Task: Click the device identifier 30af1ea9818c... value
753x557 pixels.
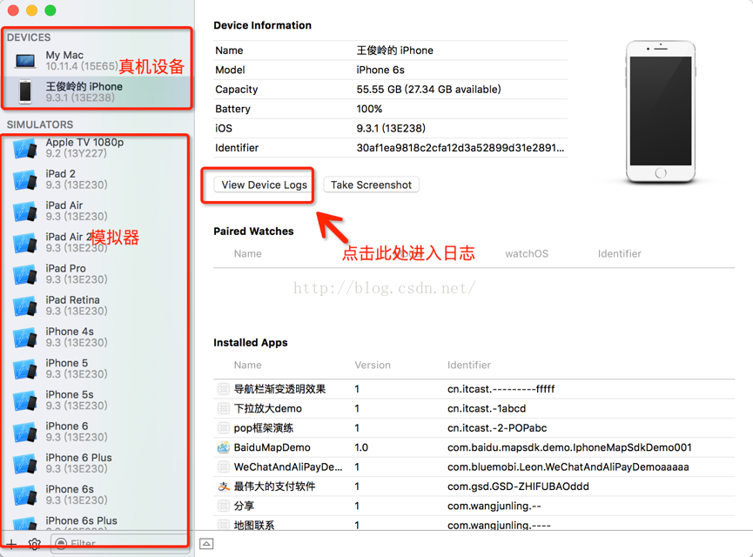Action: [460, 148]
